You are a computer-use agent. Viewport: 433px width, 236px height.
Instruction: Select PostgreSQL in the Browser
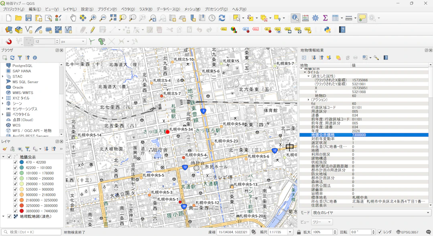click(22, 65)
